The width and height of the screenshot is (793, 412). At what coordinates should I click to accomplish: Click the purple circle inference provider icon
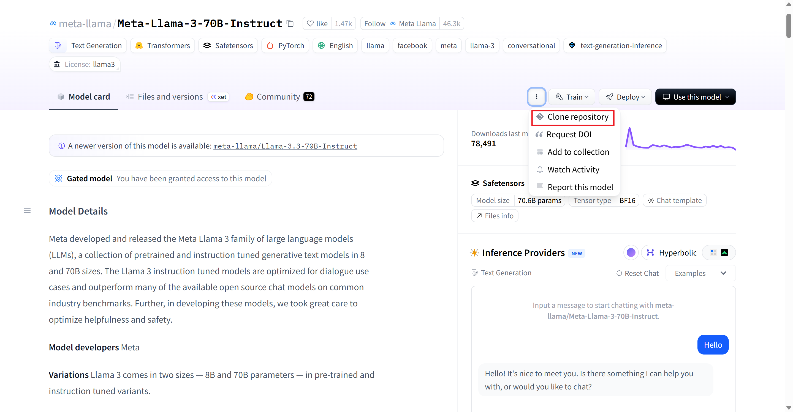coord(631,252)
